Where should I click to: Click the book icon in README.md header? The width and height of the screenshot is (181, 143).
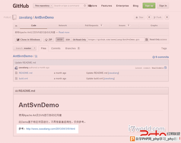(17, 91)
